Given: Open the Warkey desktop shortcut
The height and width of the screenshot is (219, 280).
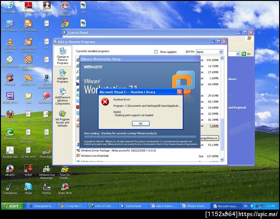Looking at the screenshot, I should tap(47, 189).
